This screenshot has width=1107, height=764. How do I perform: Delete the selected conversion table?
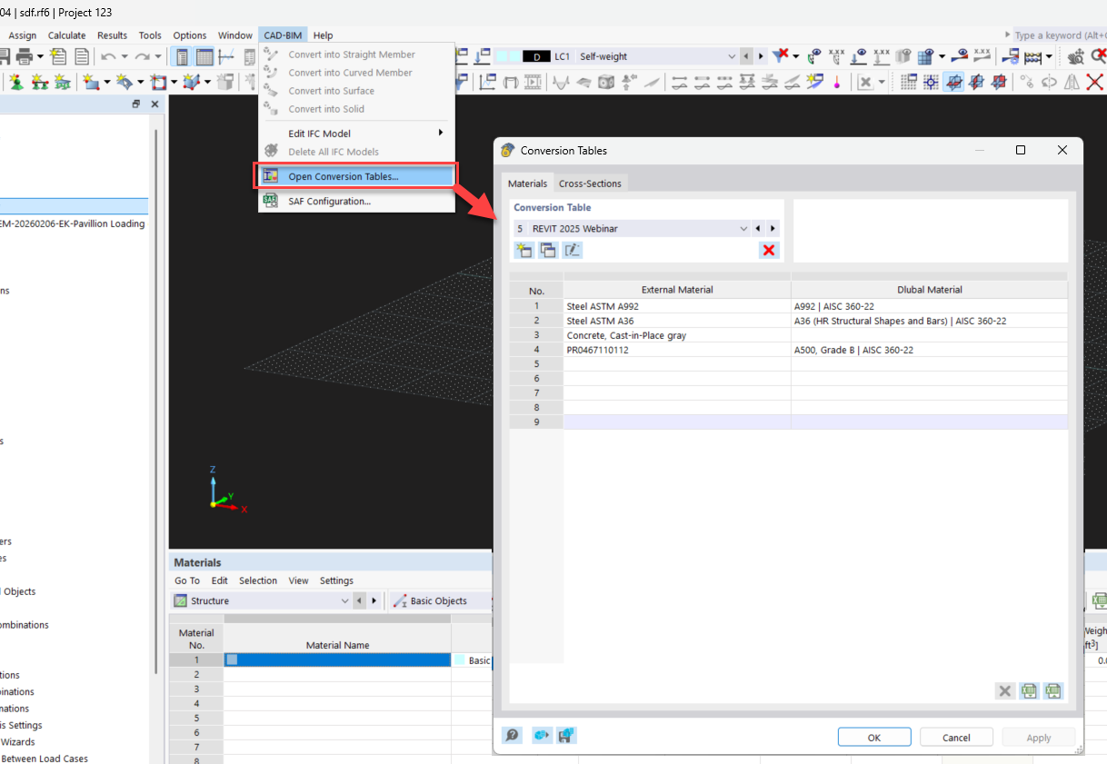[768, 250]
